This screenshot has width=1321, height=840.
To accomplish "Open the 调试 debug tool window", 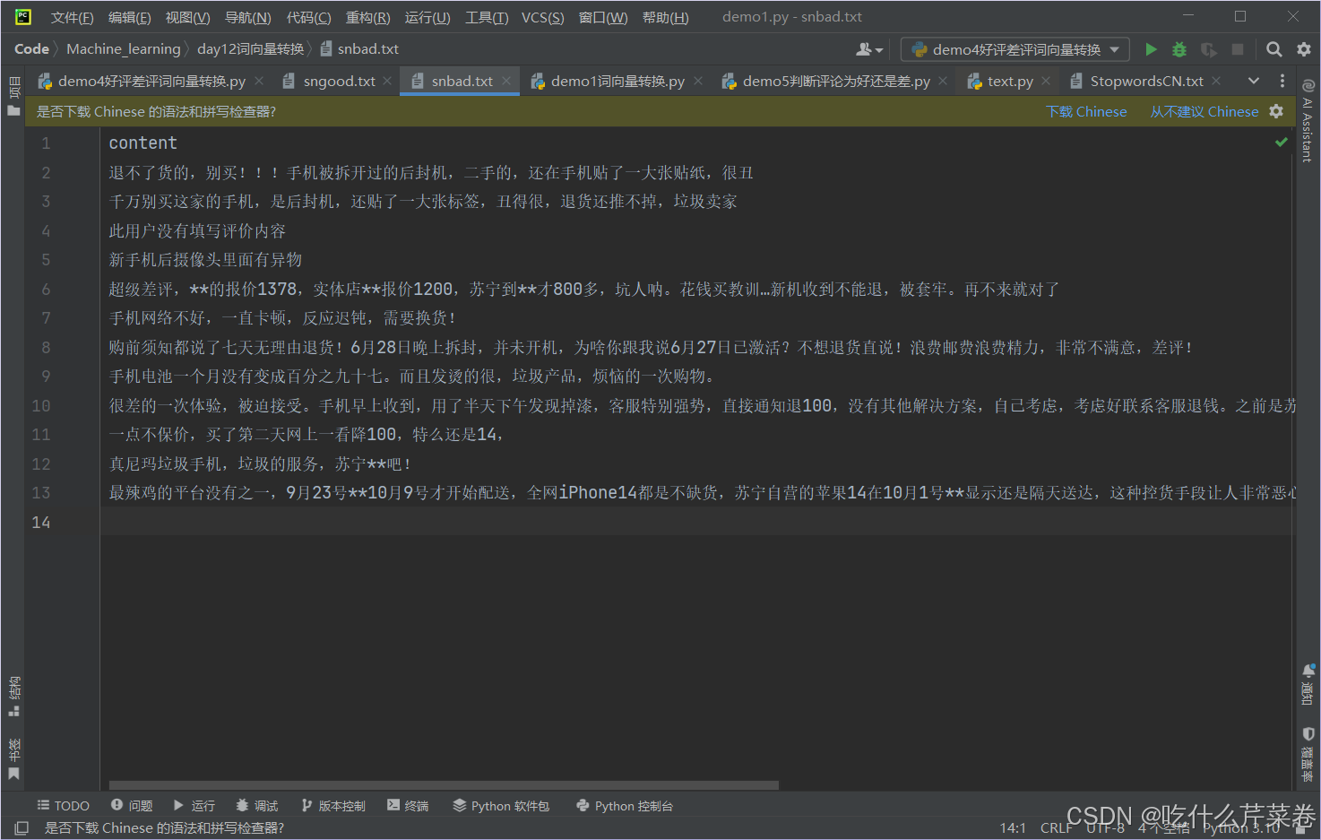I will [x=257, y=806].
